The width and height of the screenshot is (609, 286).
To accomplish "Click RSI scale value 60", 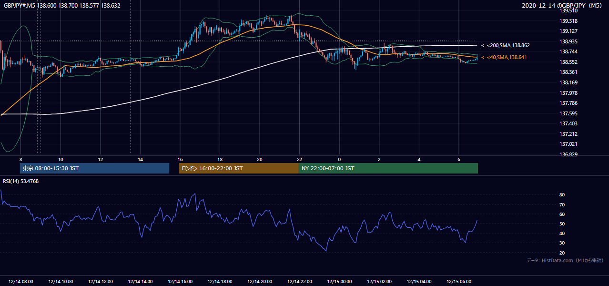I will click(x=562, y=214).
